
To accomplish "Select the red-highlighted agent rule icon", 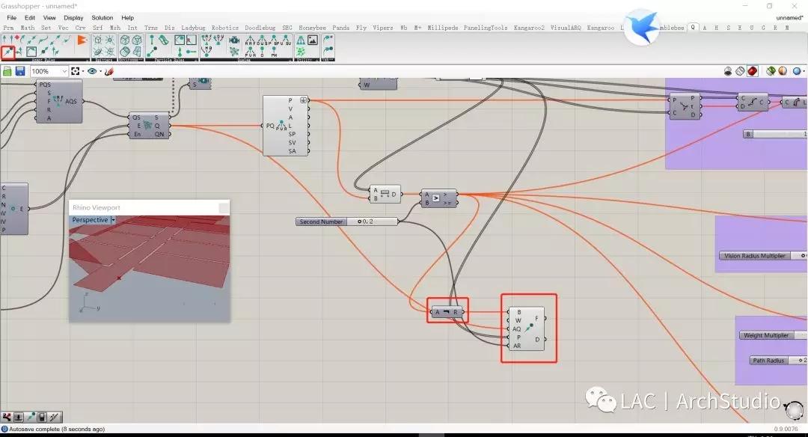I will (7, 52).
